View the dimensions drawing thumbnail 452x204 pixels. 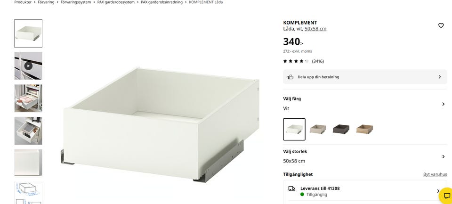[28, 193]
